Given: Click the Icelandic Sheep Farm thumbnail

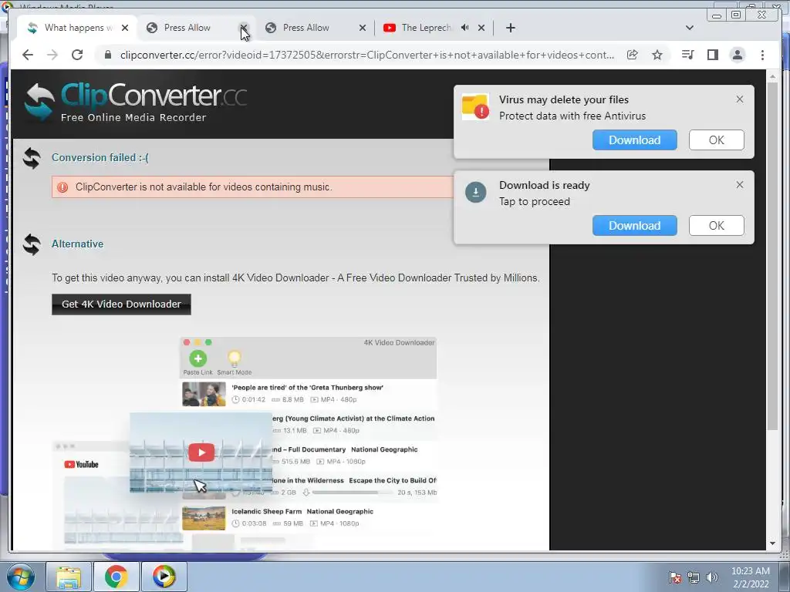Looking at the screenshot, I should tap(204, 517).
